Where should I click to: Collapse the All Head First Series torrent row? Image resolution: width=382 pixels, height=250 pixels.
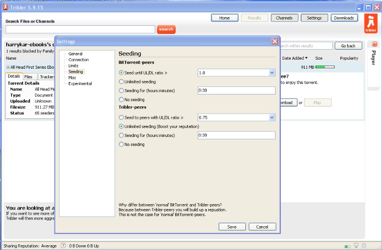[8, 67]
